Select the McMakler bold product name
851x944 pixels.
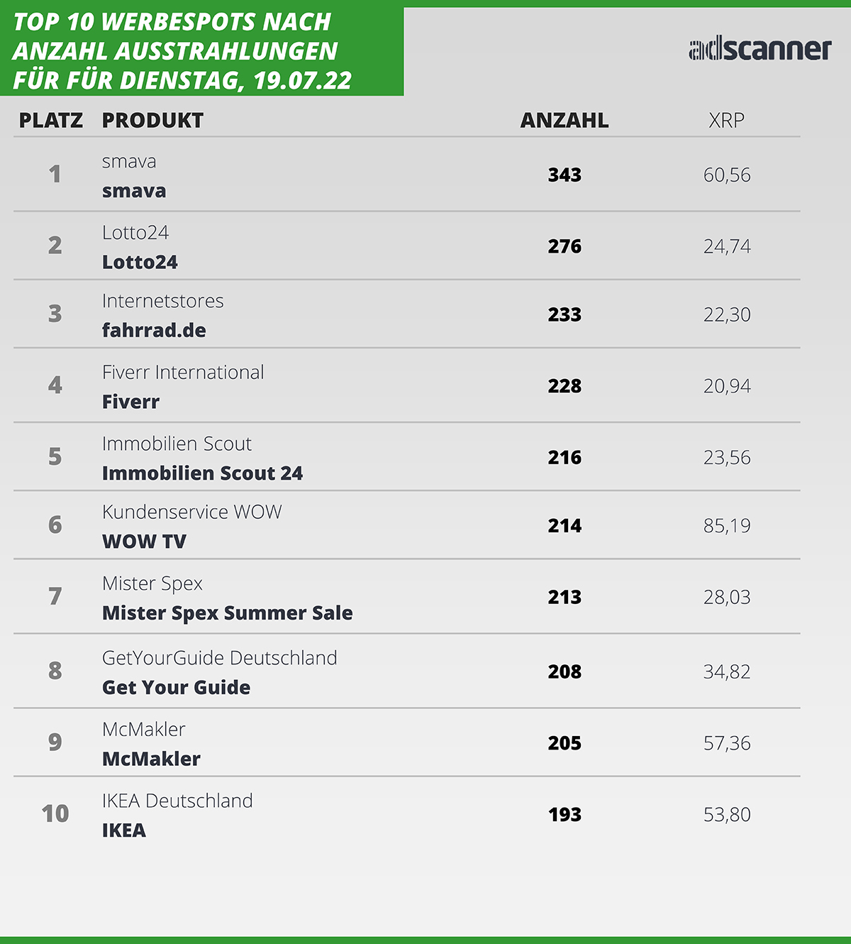pyautogui.click(x=151, y=759)
